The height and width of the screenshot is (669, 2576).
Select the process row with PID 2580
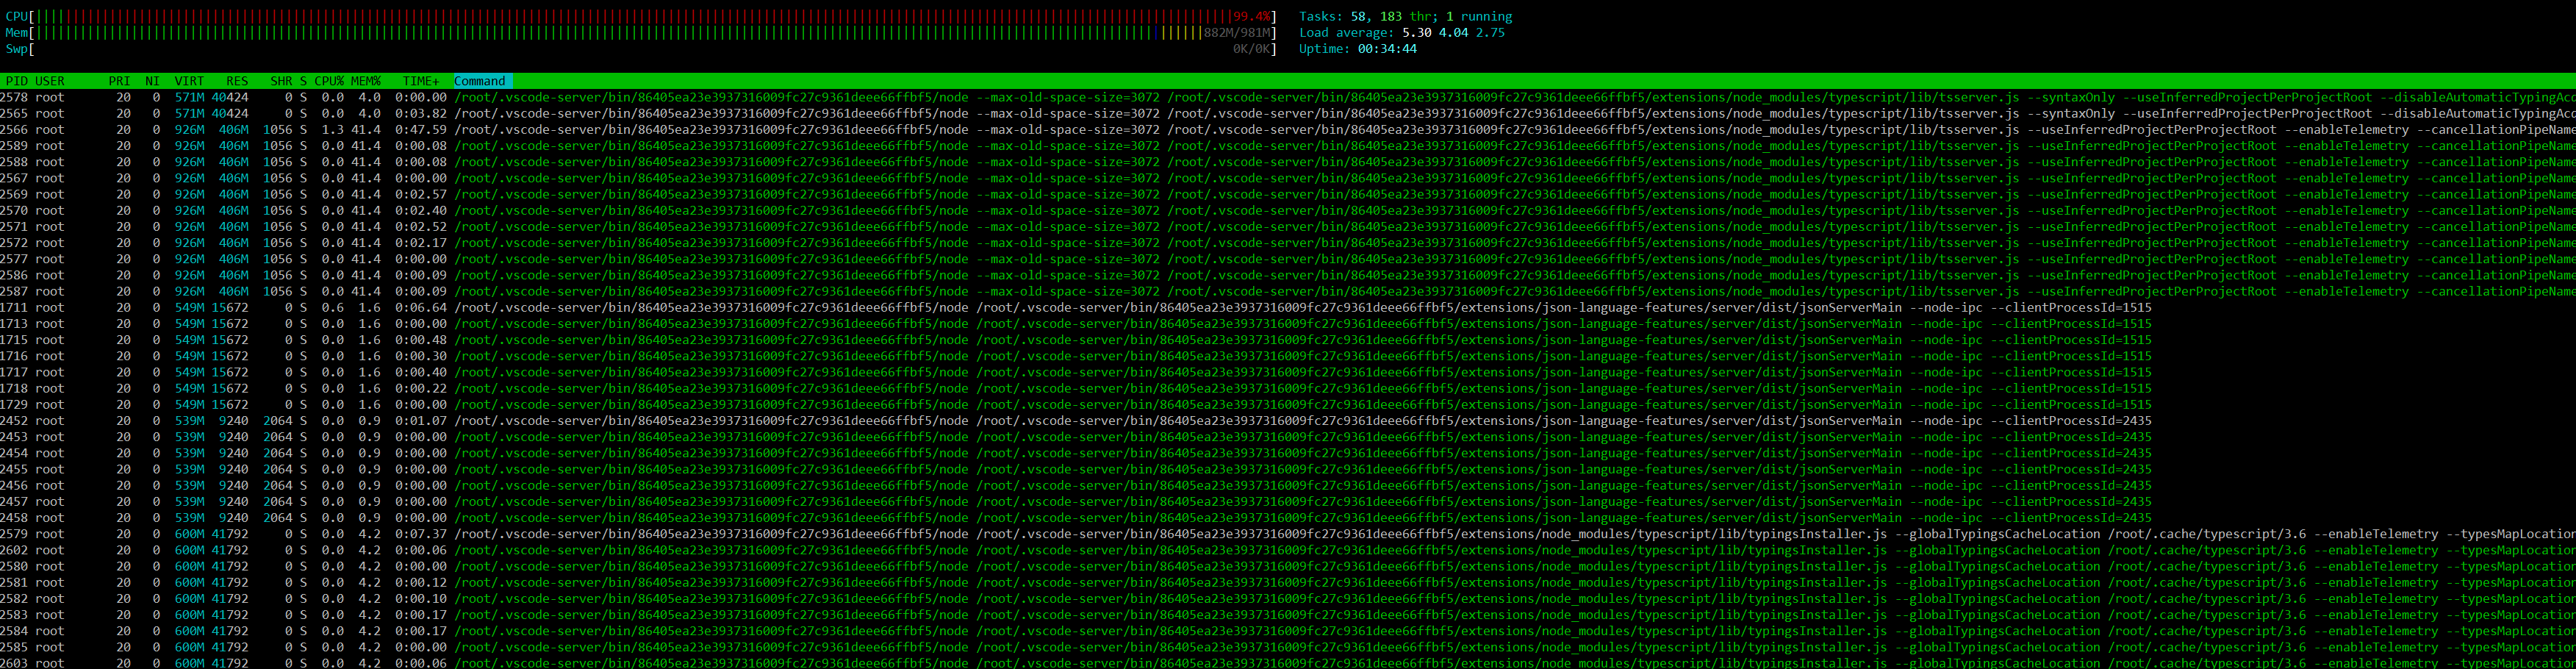(1288, 566)
